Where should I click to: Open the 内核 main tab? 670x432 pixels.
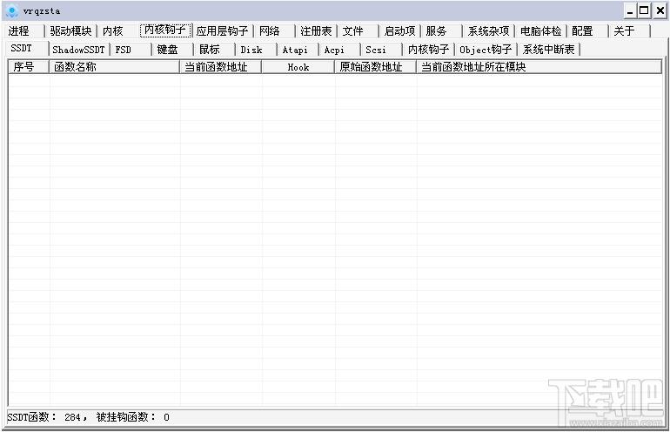tap(118, 31)
